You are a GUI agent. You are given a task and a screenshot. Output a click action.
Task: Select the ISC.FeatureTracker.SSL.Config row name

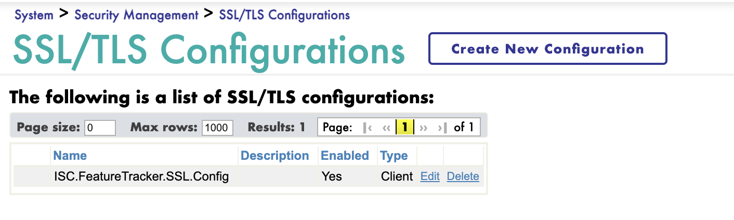(141, 176)
